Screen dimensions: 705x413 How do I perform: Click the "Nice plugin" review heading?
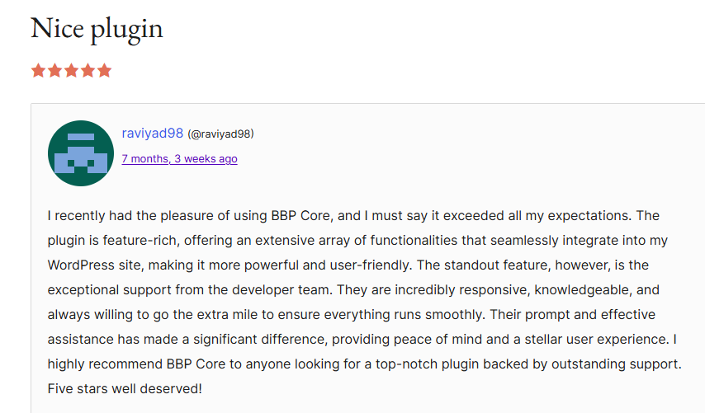tap(97, 29)
